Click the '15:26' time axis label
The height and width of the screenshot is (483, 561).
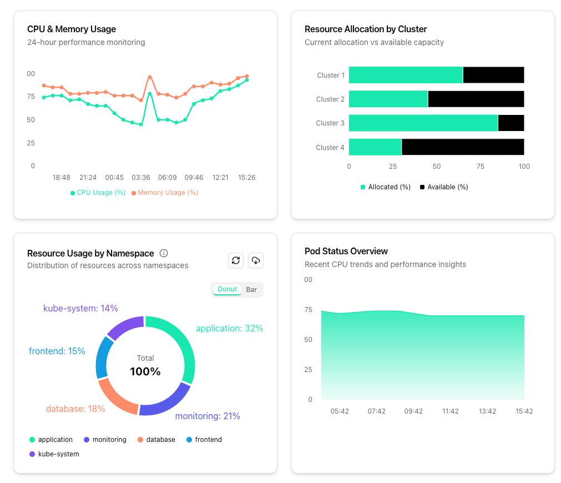pos(246,178)
